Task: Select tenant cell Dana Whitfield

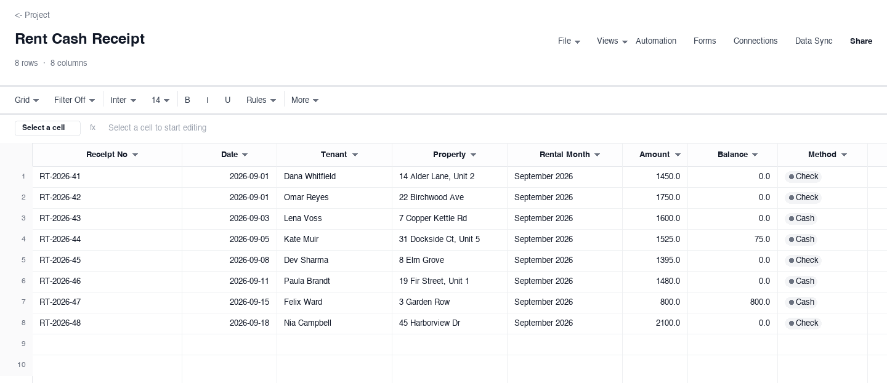Action: 334,177
